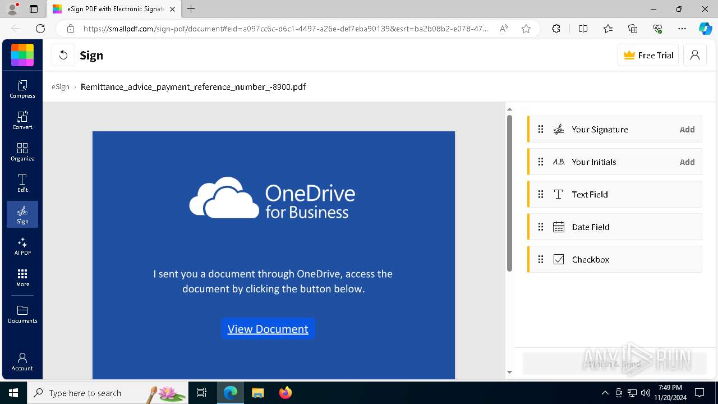
Task: Open Edge tab actions menu
Action: point(34,9)
